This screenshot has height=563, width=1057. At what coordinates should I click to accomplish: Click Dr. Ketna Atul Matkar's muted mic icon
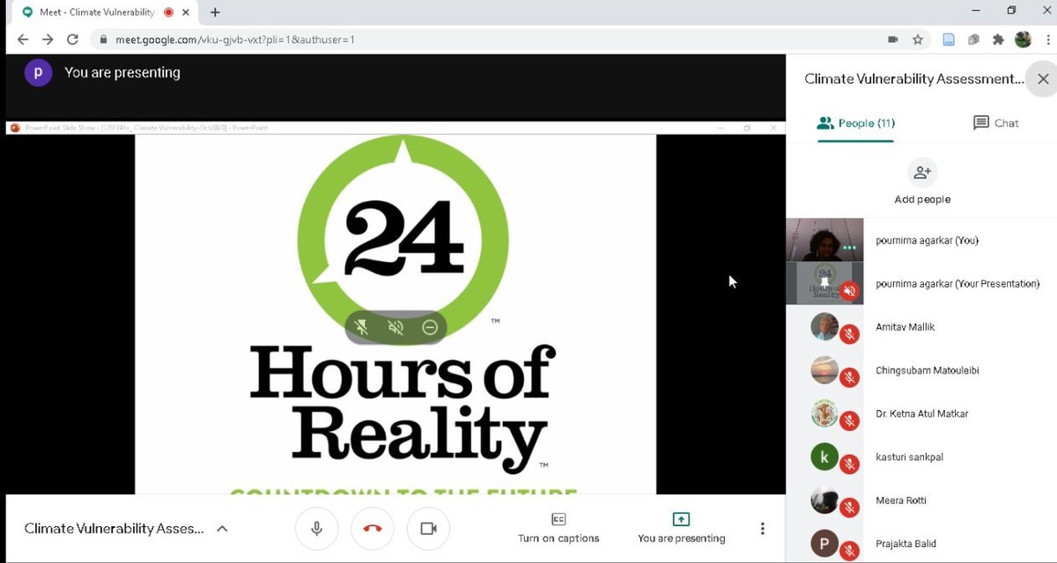click(x=849, y=421)
